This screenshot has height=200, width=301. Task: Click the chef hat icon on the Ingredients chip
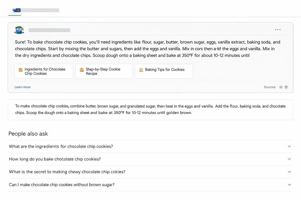[20, 69]
